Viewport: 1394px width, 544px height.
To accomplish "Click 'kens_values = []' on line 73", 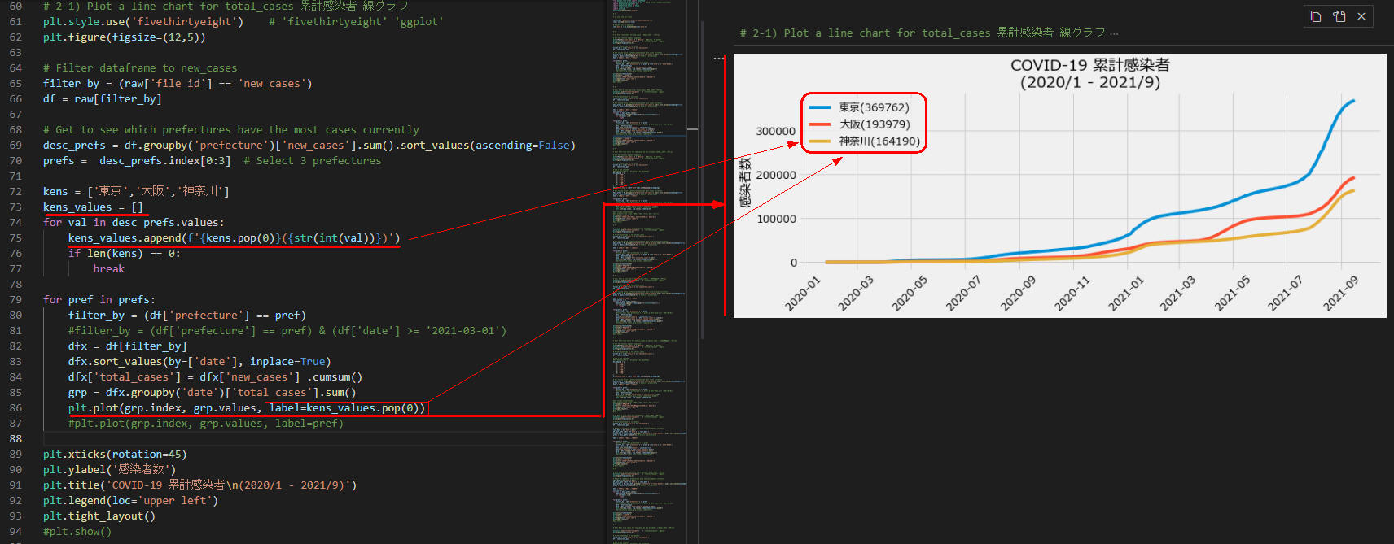I will (x=93, y=207).
